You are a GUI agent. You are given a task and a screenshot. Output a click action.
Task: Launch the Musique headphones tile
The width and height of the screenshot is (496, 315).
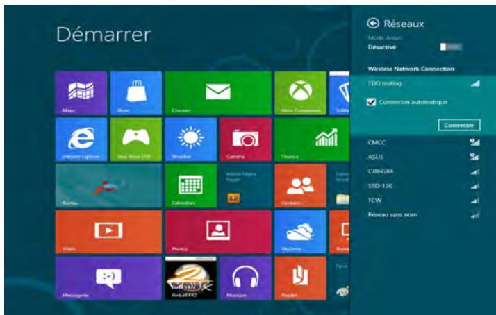point(244,278)
